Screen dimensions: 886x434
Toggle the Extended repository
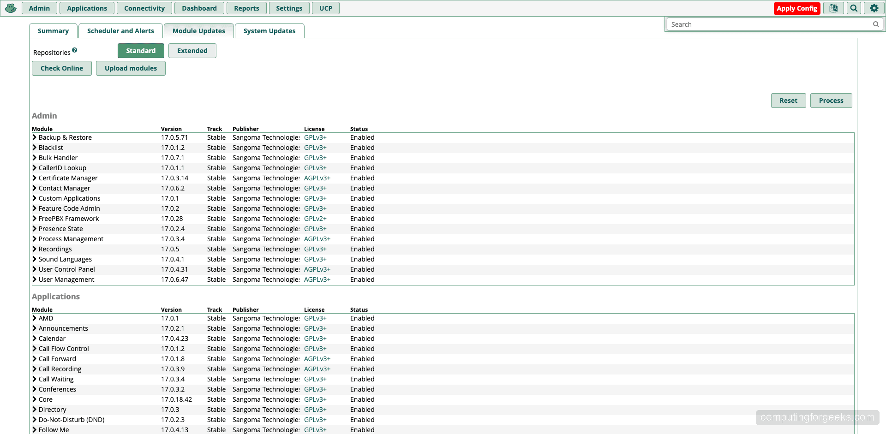(x=192, y=51)
